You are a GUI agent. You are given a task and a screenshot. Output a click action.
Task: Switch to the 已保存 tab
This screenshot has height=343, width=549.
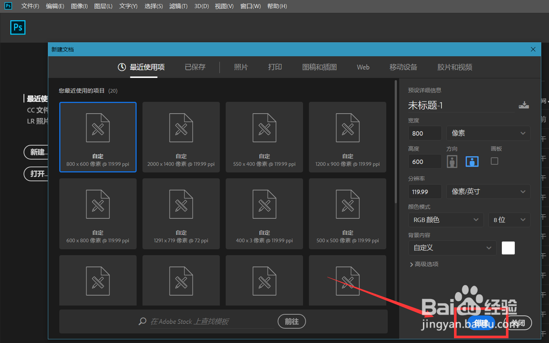click(x=195, y=67)
